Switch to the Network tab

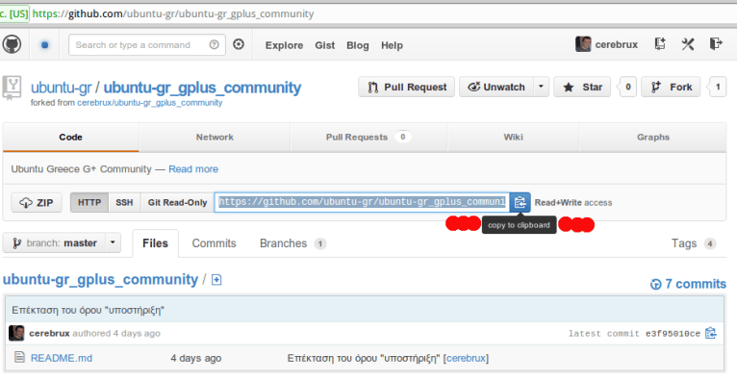215,138
